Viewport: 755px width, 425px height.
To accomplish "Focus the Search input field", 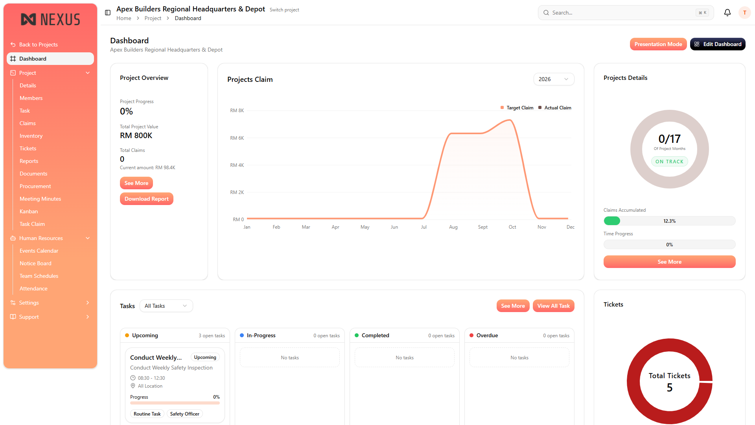I will coord(626,13).
